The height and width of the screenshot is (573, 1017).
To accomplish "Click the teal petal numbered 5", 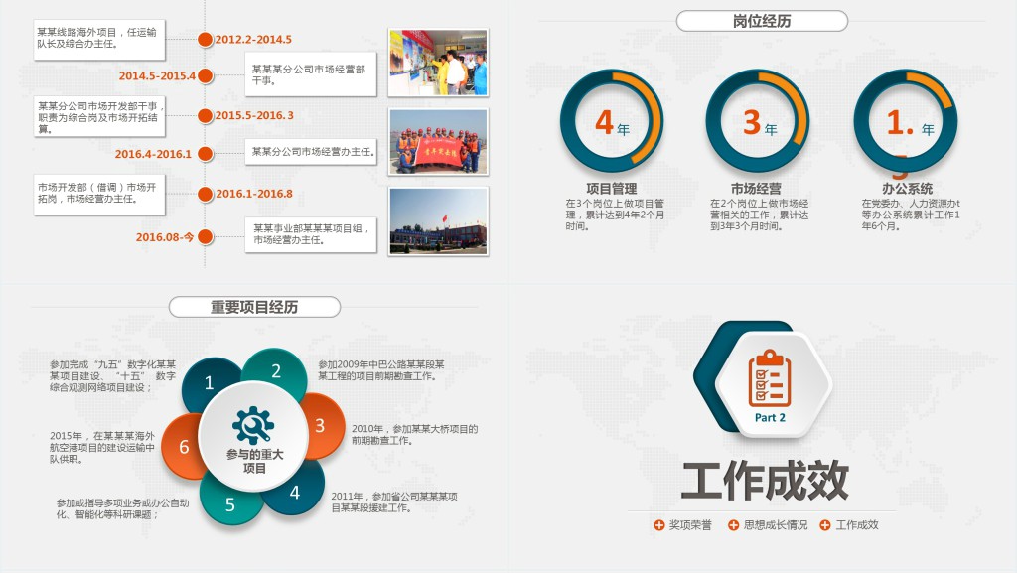I will tap(228, 502).
